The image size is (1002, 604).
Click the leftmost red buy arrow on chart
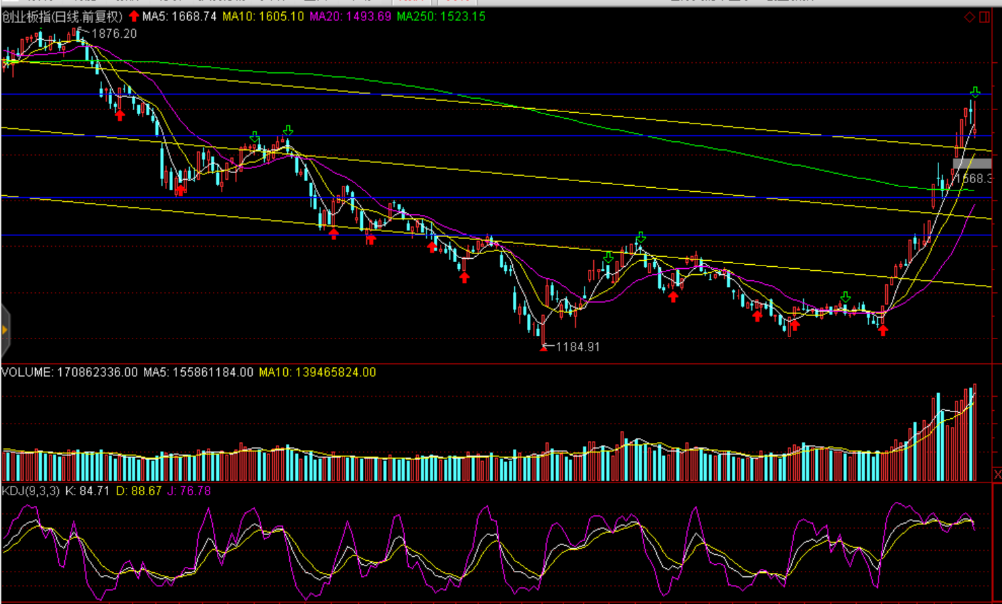(x=120, y=116)
